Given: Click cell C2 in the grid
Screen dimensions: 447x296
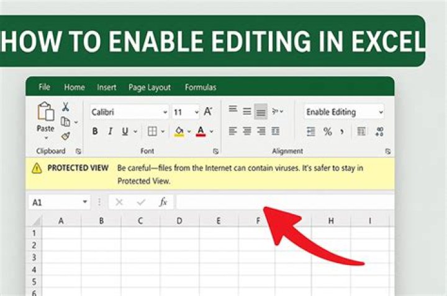Looking at the screenshot, I should (x=140, y=245).
